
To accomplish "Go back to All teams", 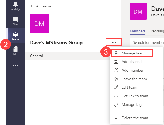I will pyautogui.click(x=44, y=6).
